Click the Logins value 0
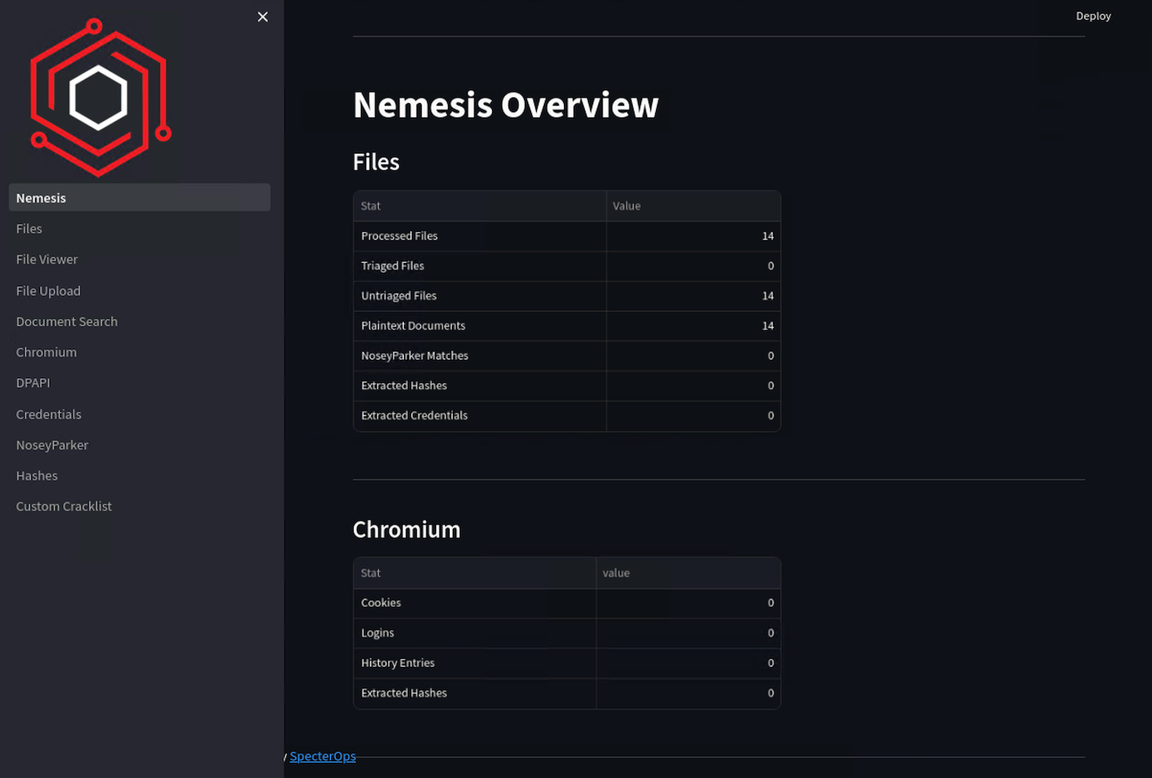This screenshot has width=1152, height=778. [x=689, y=632]
